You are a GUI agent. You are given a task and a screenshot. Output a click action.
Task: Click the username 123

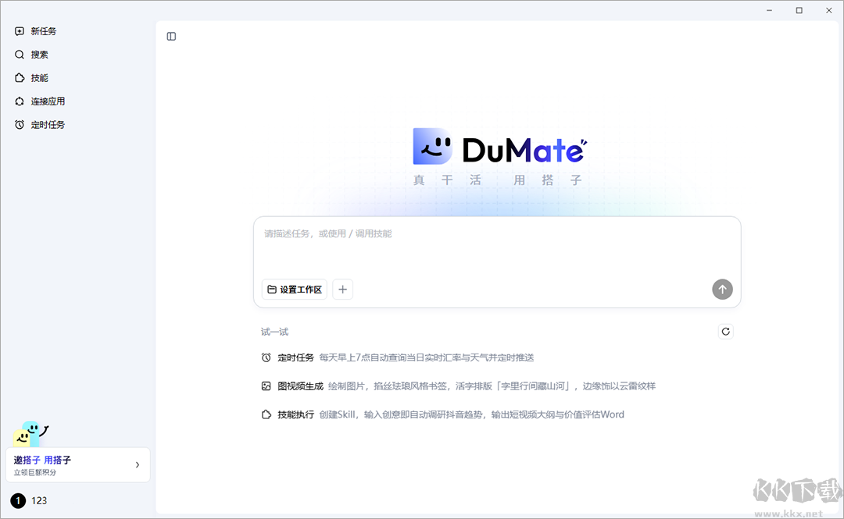tap(39, 501)
